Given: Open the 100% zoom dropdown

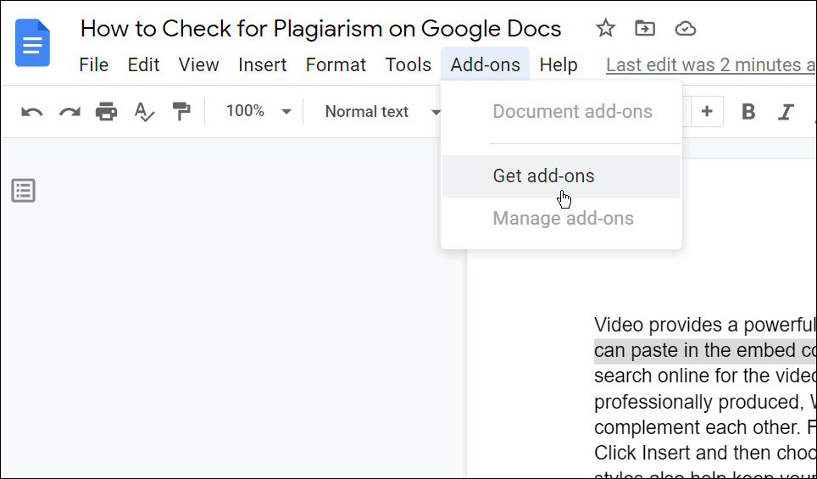Looking at the screenshot, I should (258, 112).
